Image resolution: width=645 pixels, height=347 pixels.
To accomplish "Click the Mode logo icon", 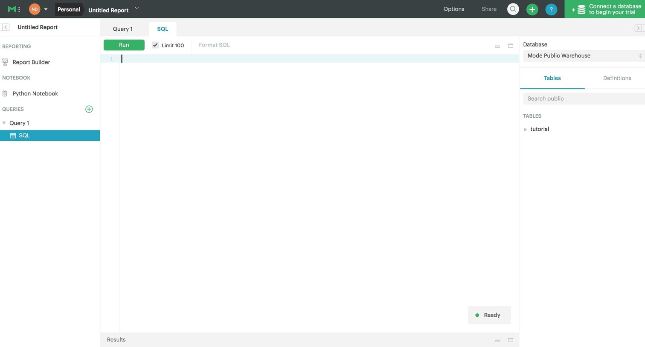I will coord(12,9).
